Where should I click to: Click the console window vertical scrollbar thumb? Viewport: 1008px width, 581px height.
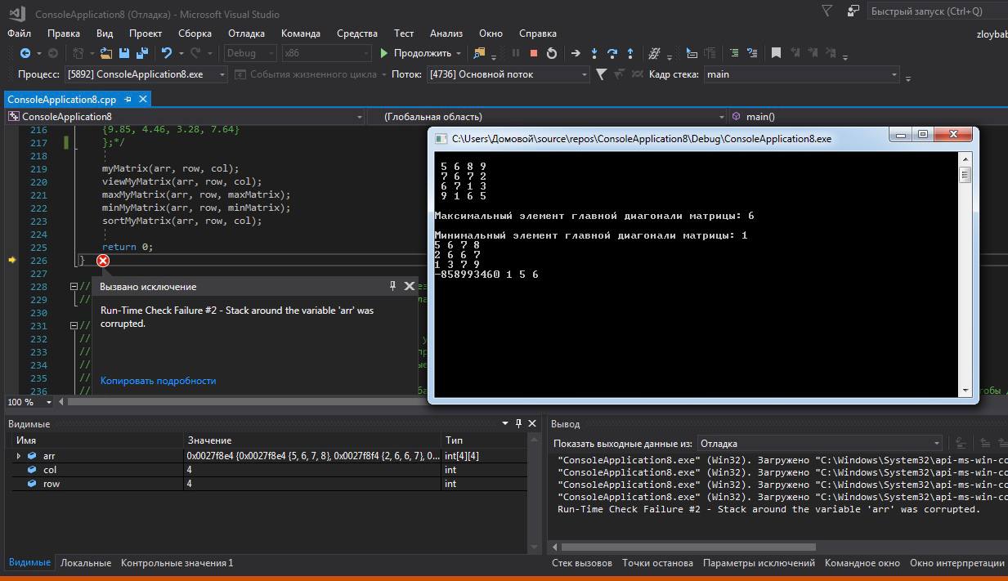(x=965, y=174)
